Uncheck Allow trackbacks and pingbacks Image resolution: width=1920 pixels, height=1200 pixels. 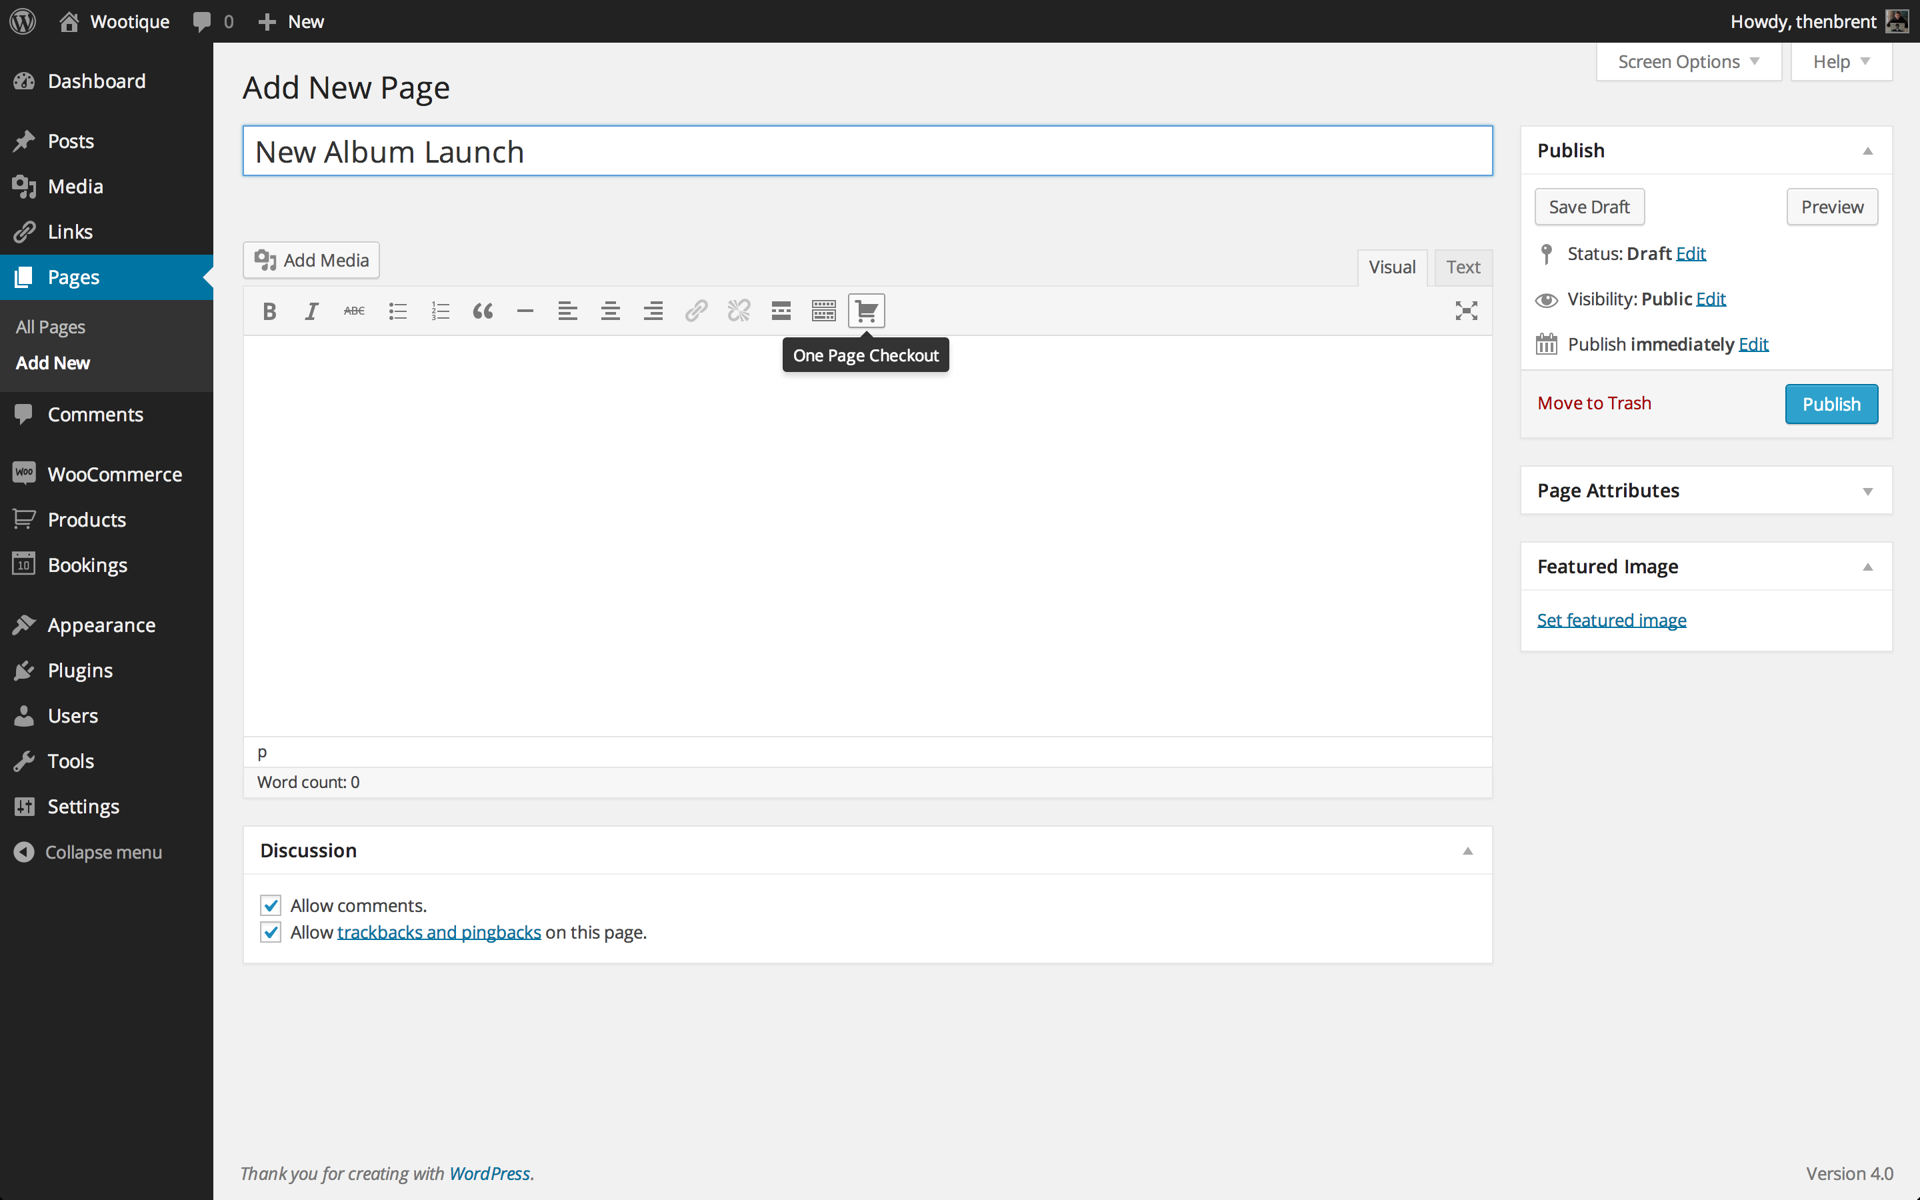tap(271, 932)
